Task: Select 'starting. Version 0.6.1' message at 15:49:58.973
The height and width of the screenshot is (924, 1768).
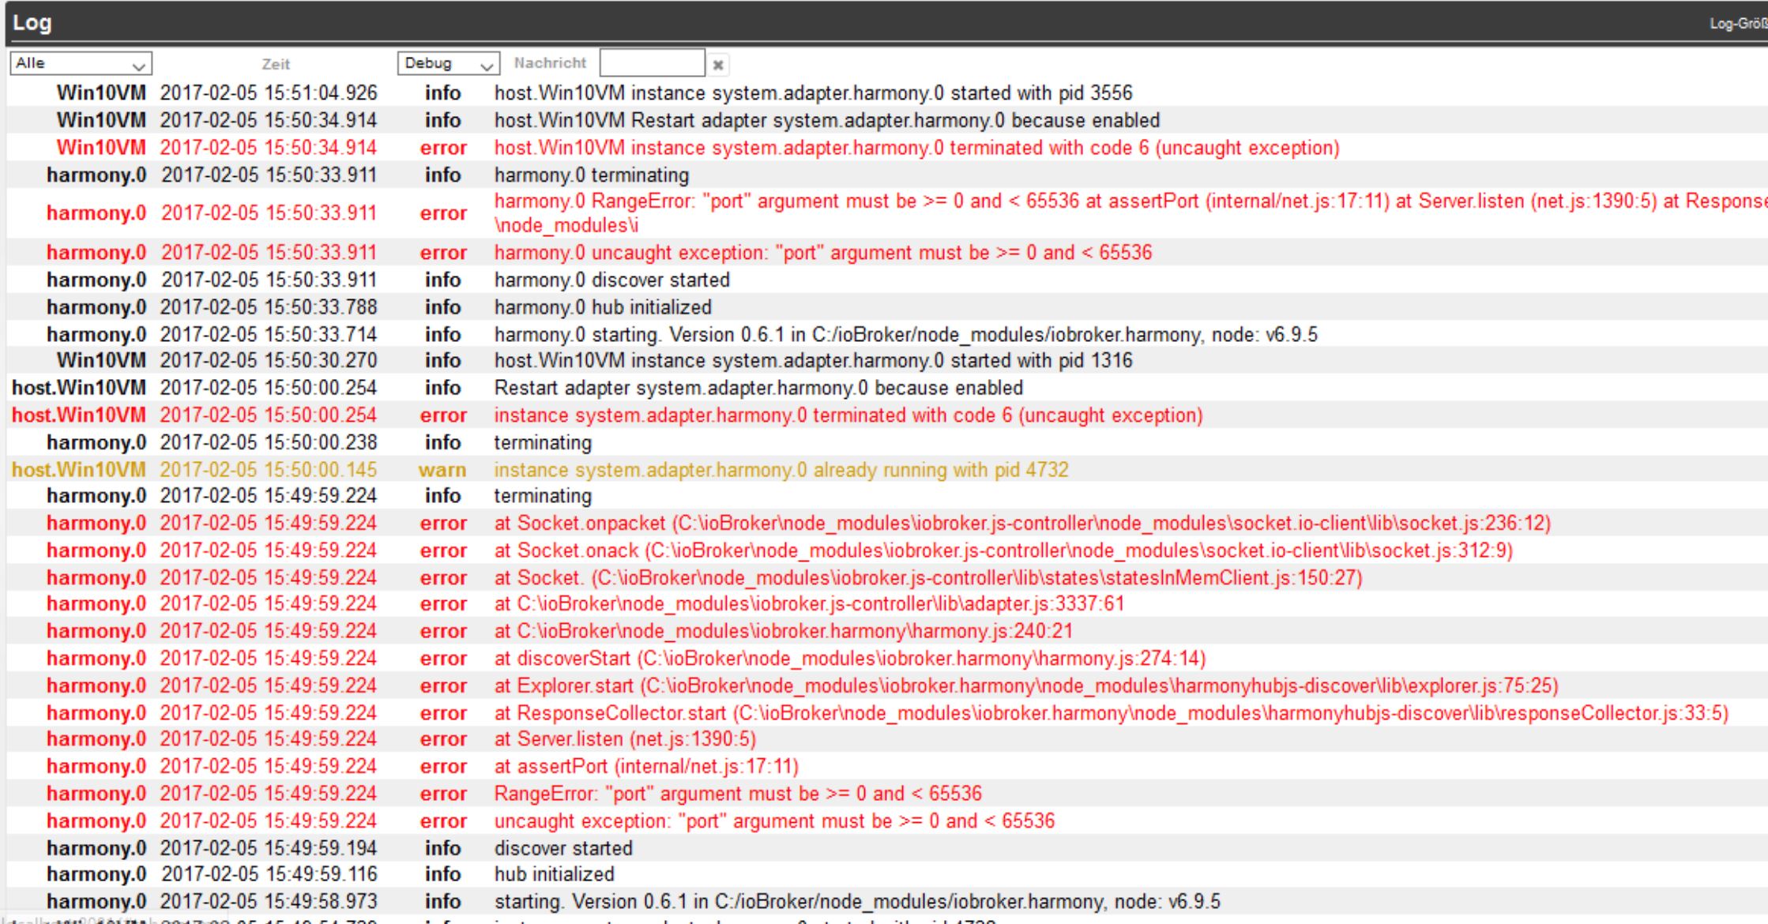Action: pos(857,901)
